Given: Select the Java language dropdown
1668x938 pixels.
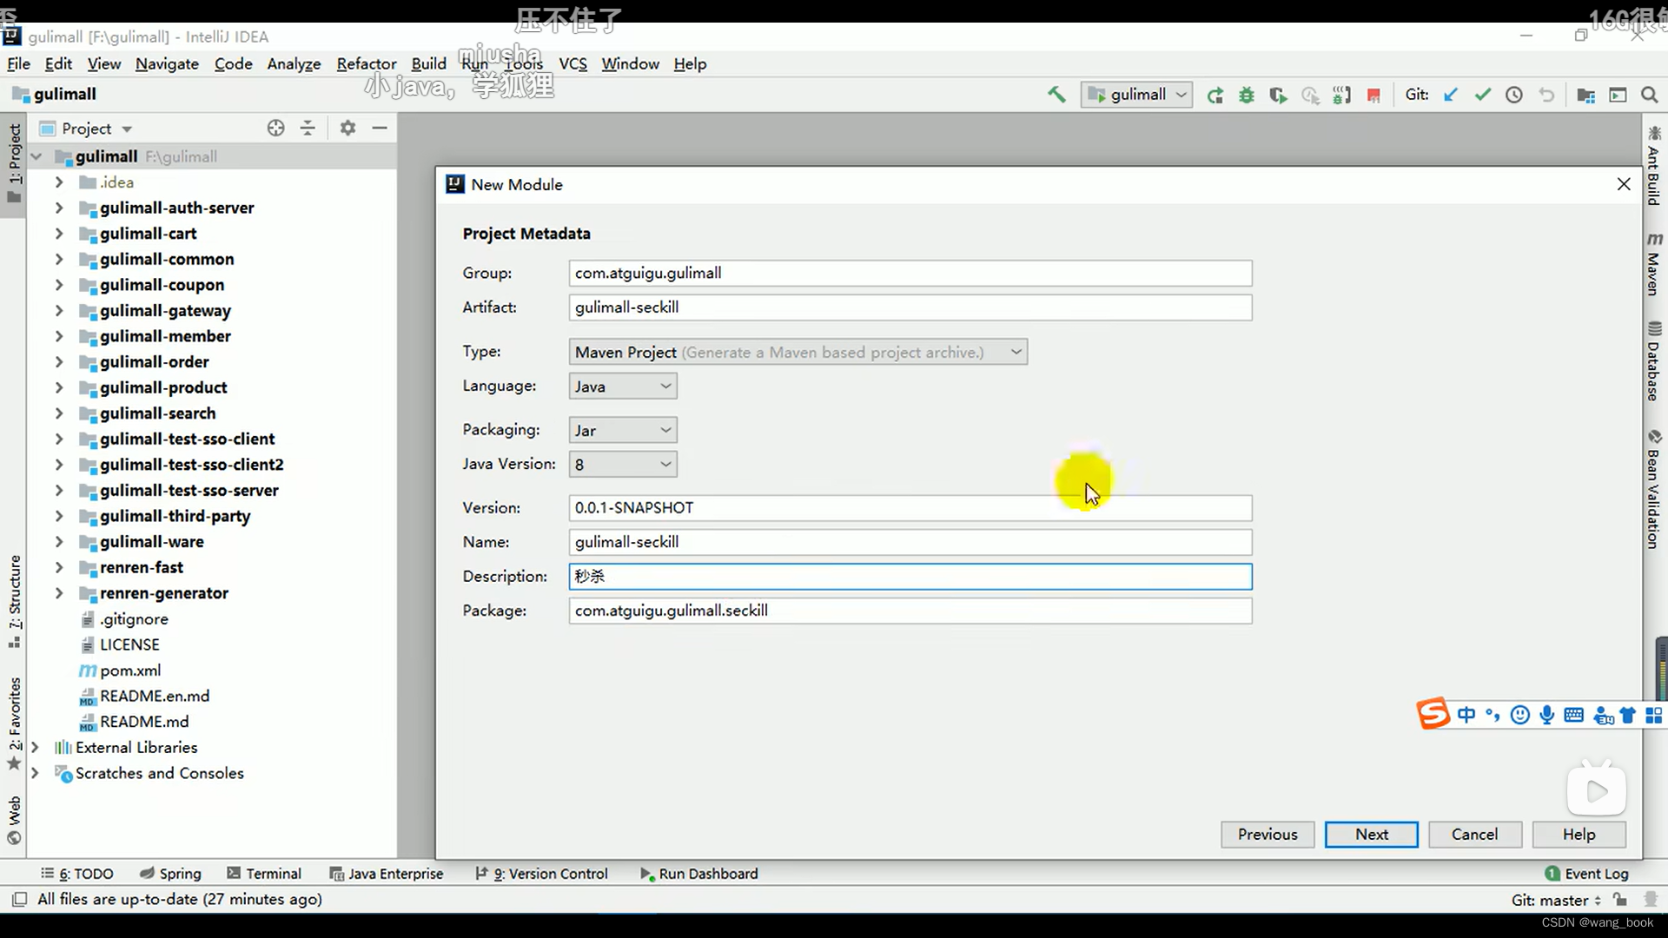Looking at the screenshot, I should point(622,386).
